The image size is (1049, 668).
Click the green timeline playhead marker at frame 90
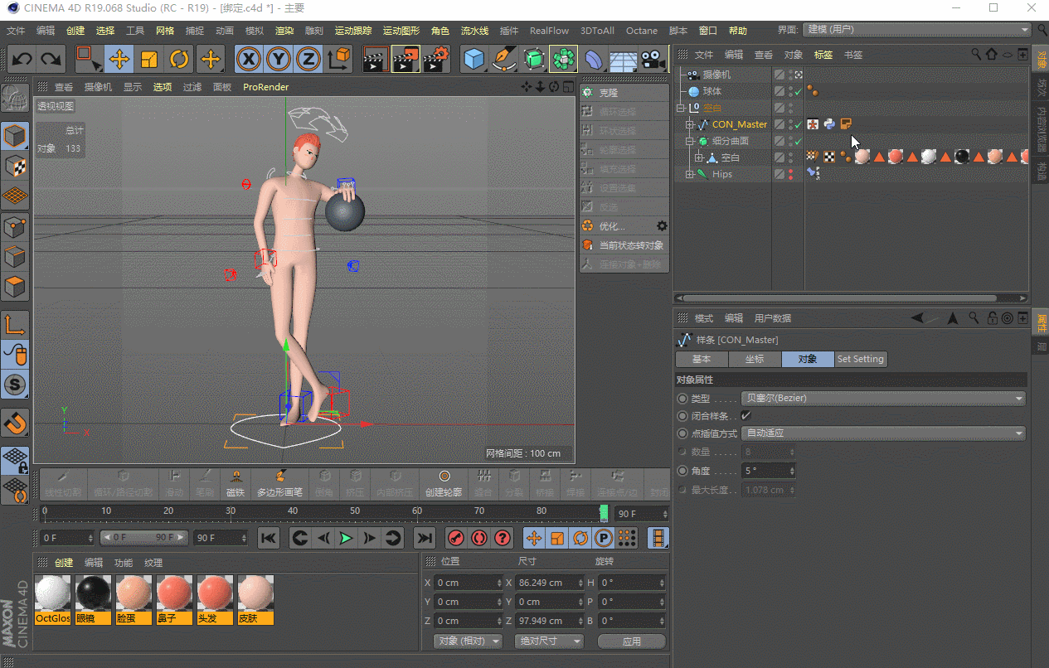(x=605, y=512)
